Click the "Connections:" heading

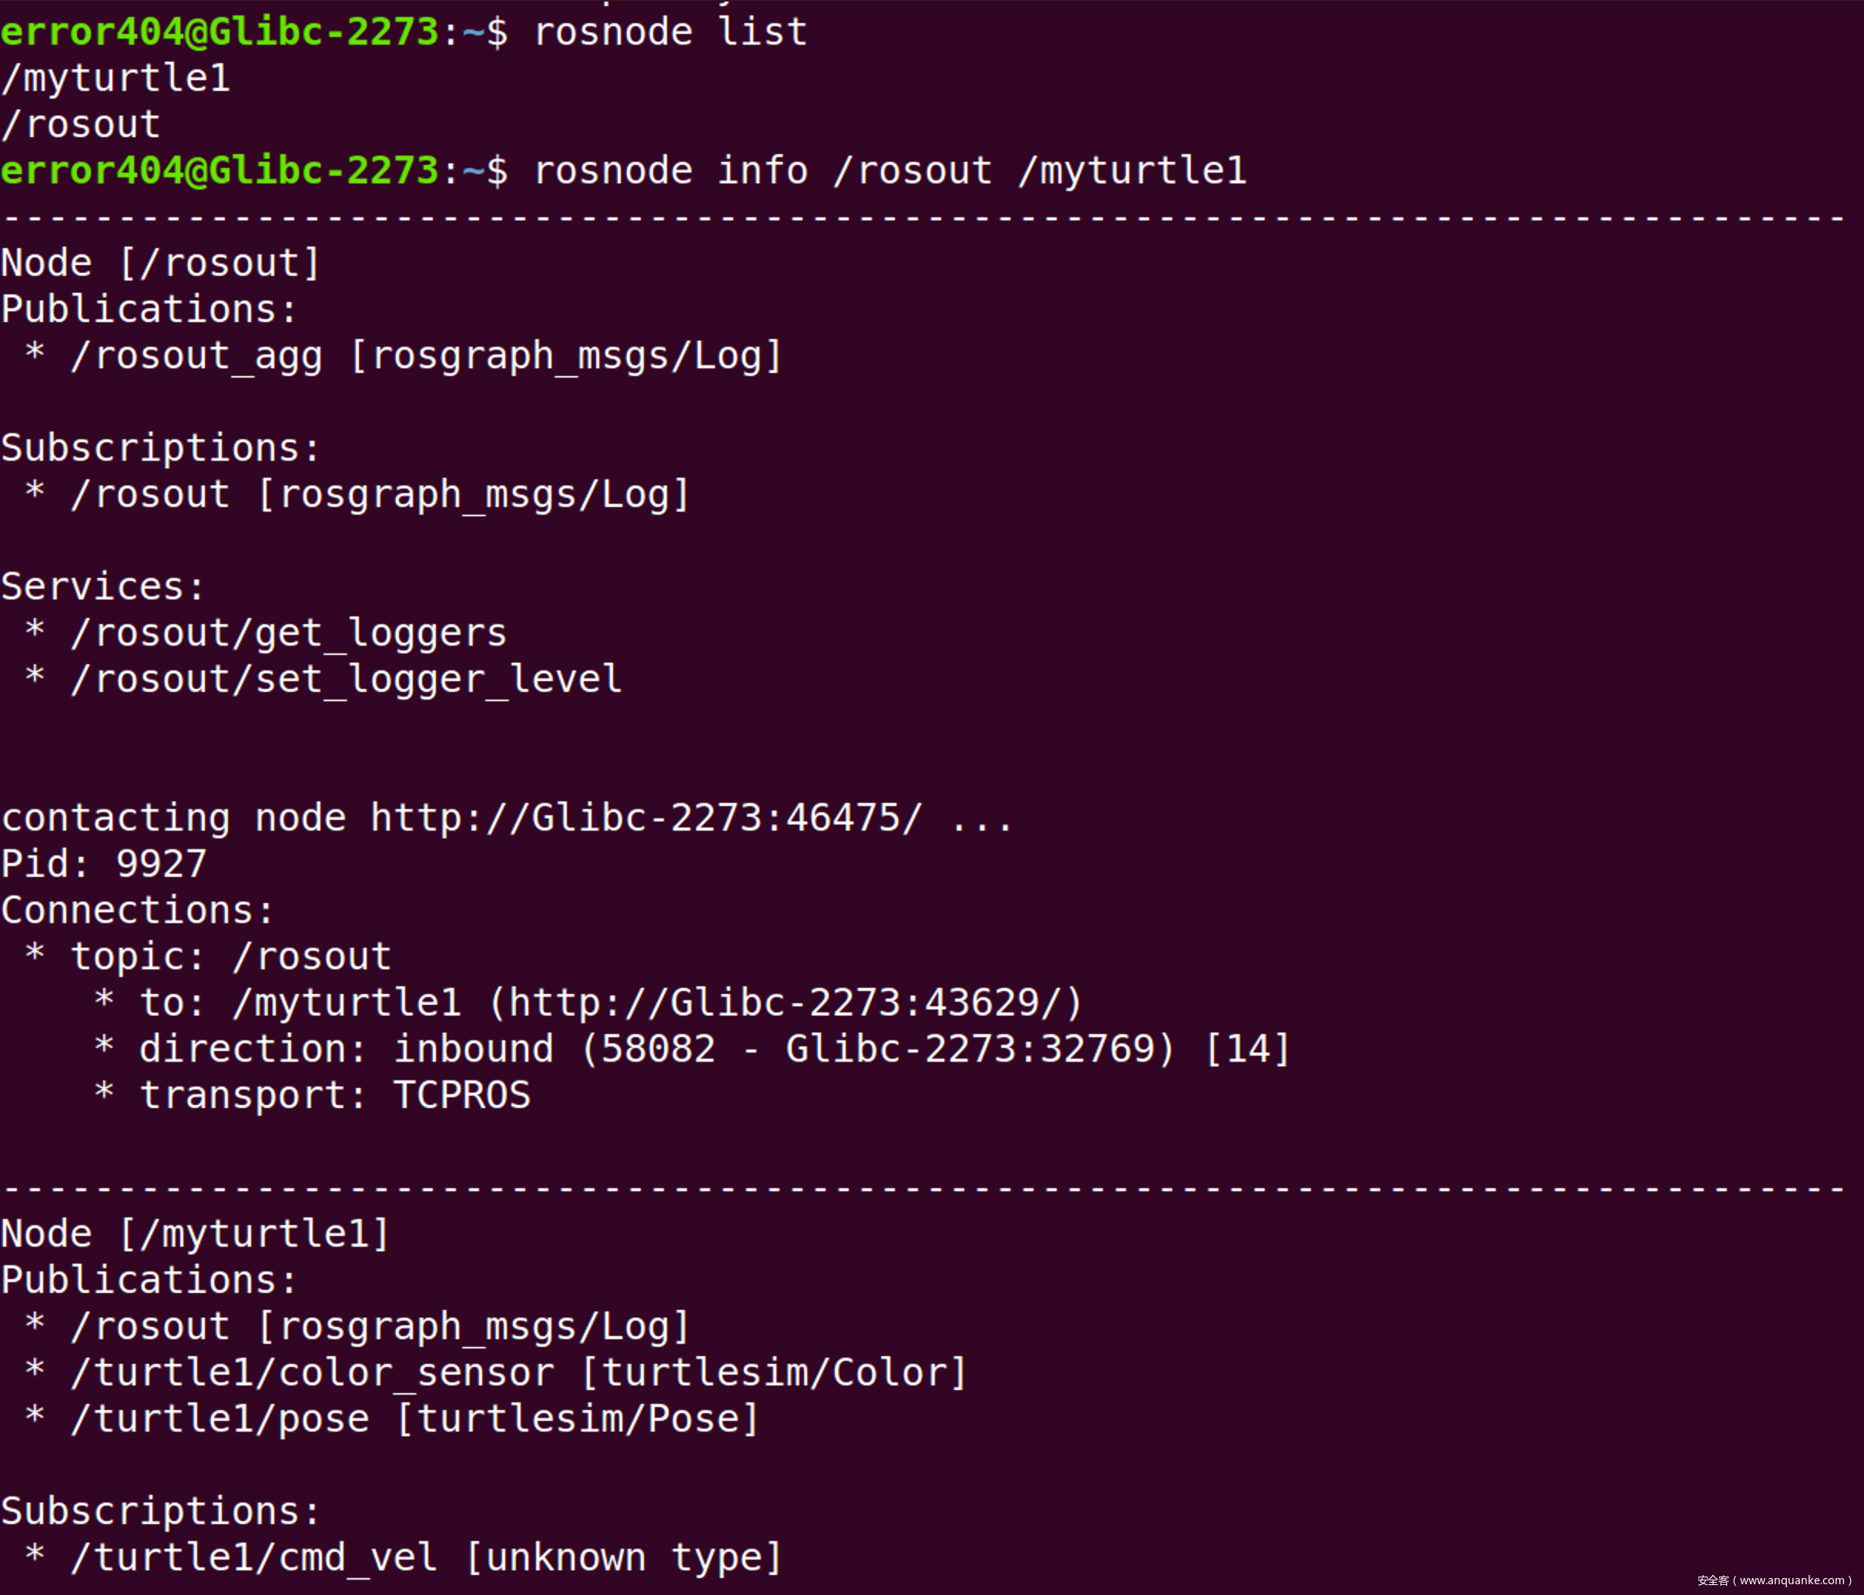138,910
